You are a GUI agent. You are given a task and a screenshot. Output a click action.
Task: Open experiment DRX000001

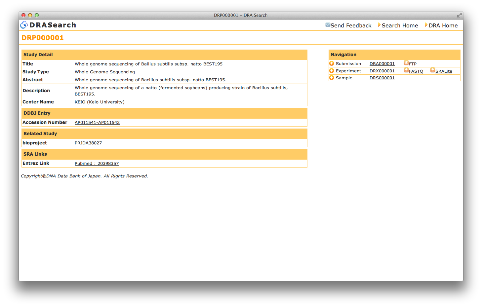click(x=382, y=71)
